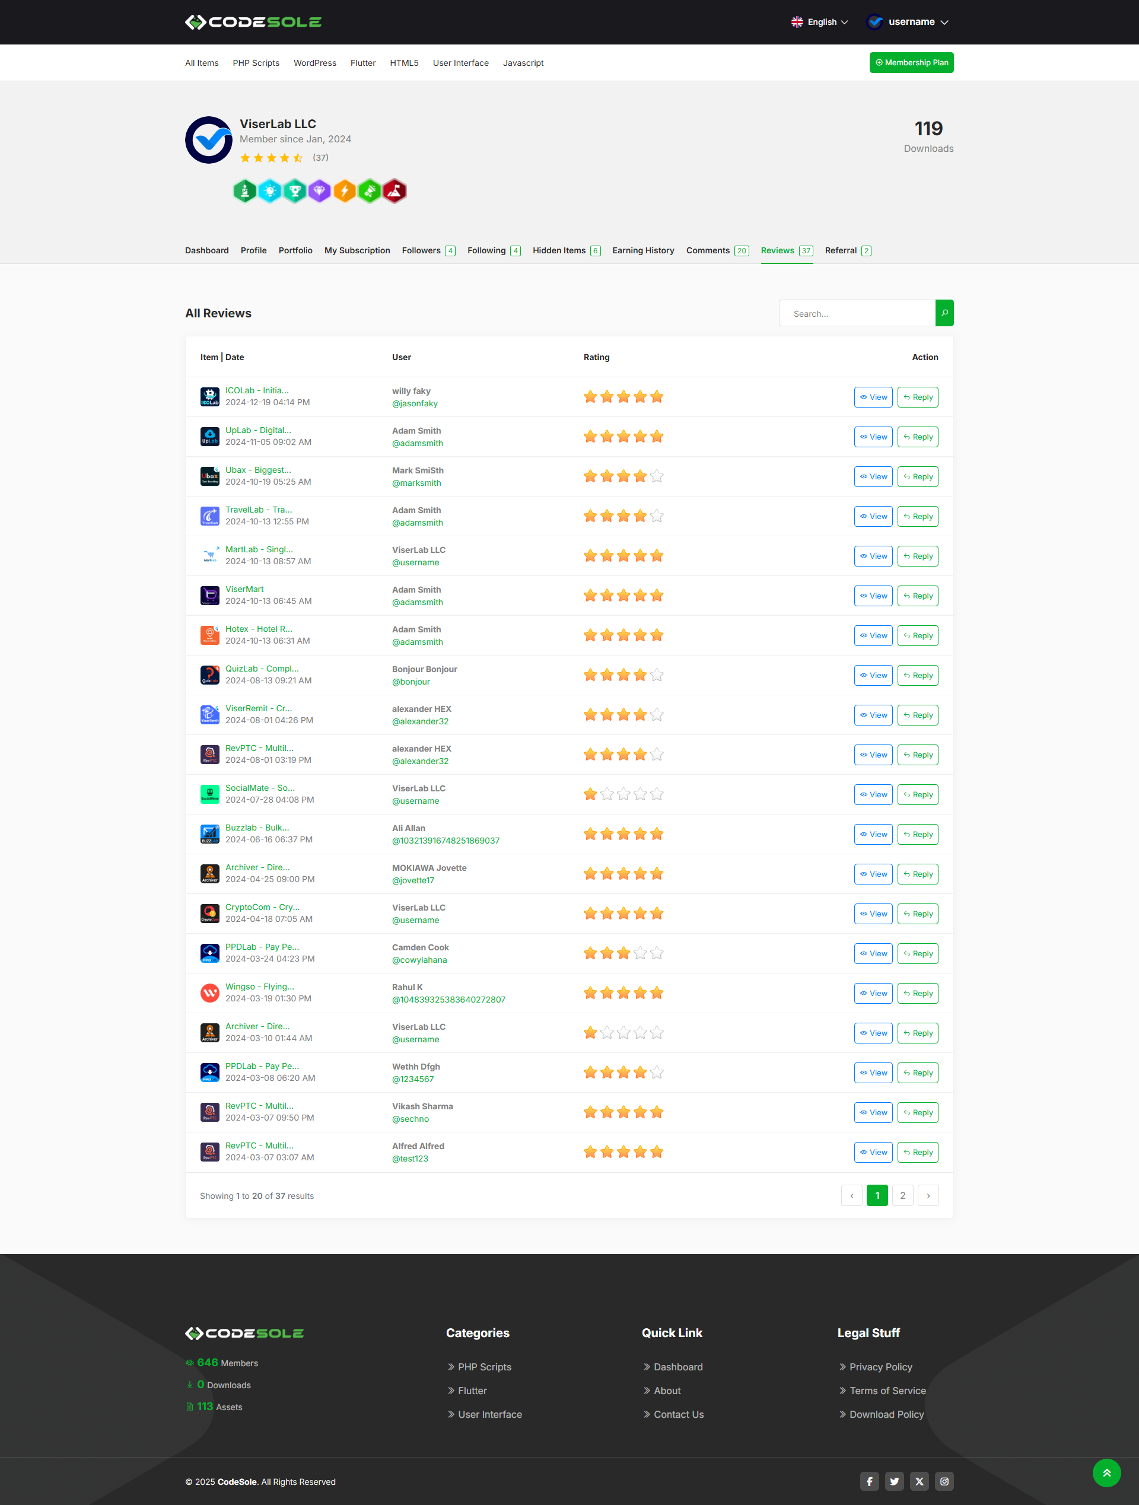
Task: Reply to the Ubax review
Action: 917,477
